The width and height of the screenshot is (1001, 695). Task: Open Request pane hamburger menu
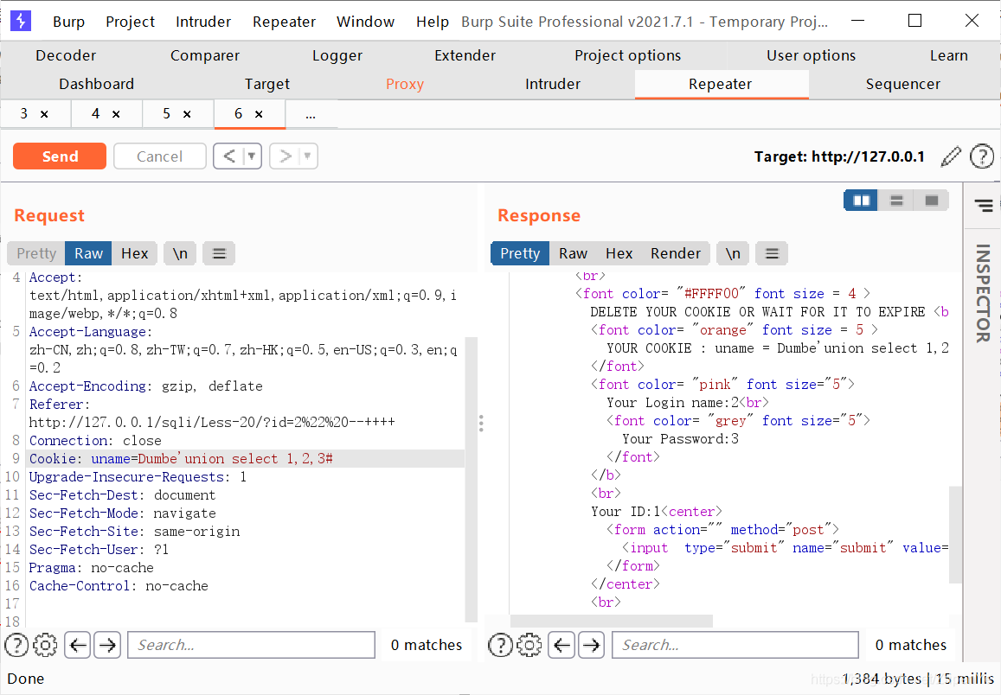pyautogui.click(x=219, y=253)
